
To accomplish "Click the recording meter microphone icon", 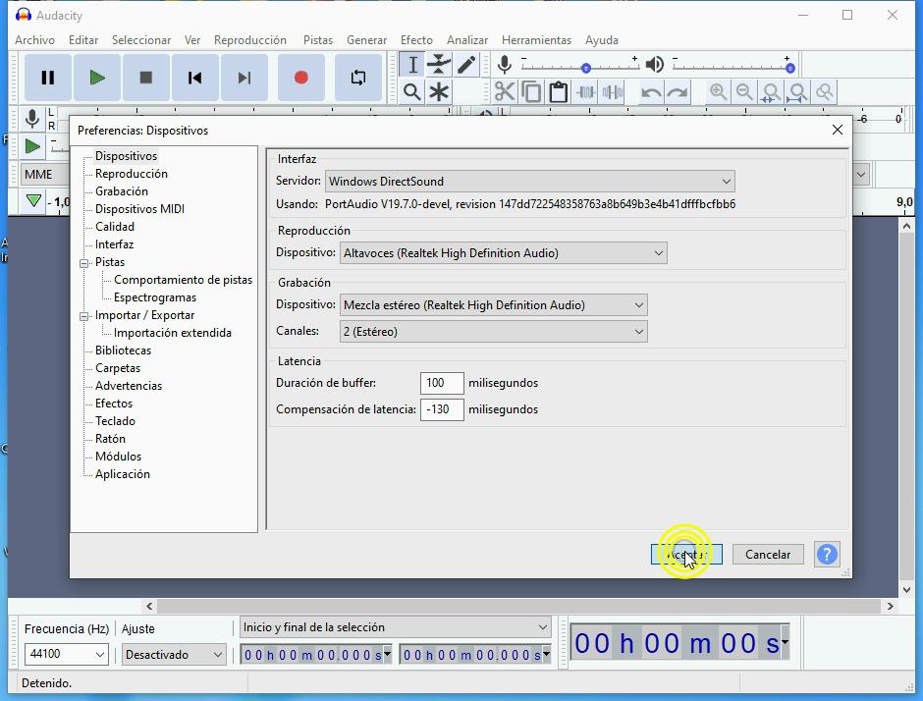I will coord(32,119).
